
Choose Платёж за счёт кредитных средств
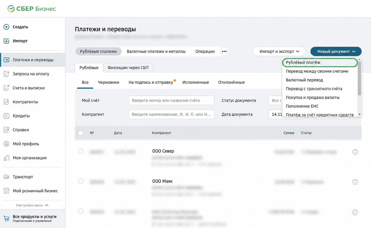pyautogui.click(x=320, y=115)
